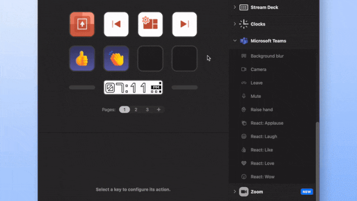This screenshot has height=201, width=357.
Task: Click the React: Applause icon
Action: (x=244, y=123)
